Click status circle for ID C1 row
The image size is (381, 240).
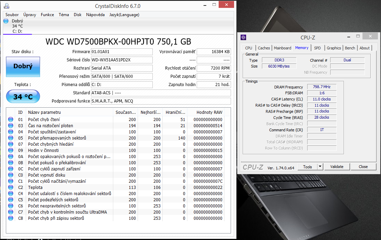pyautogui.click(x=11, y=181)
